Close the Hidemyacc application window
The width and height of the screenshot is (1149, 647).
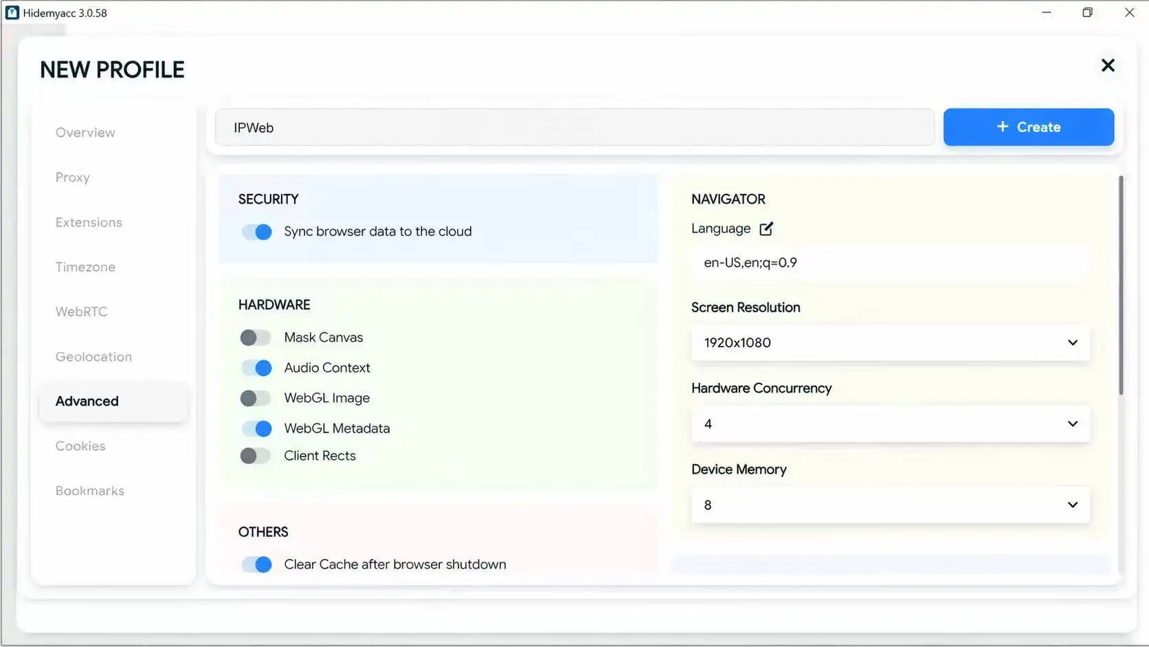click(x=1129, y=12)
